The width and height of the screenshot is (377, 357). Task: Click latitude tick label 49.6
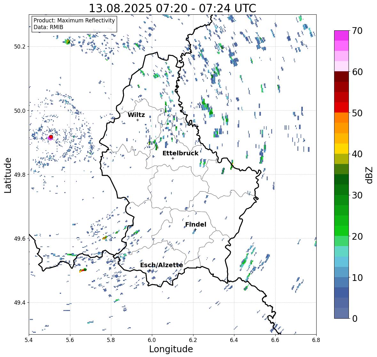(20, 238)
